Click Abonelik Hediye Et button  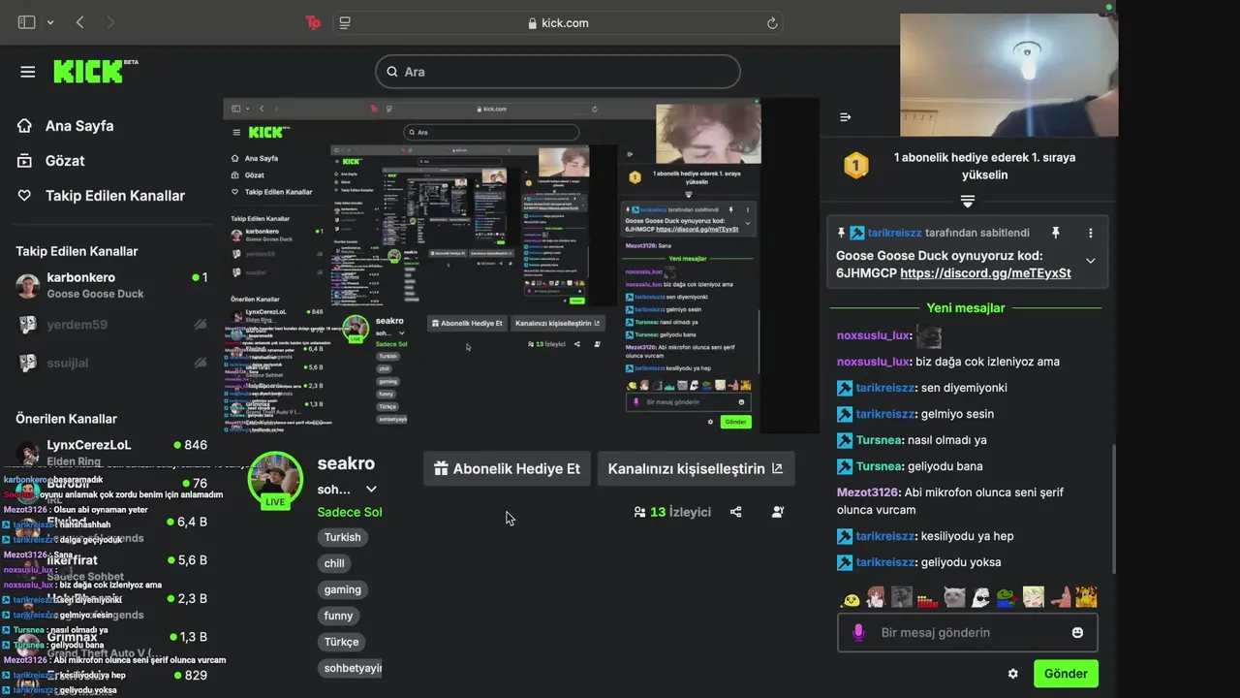click(507, 468)
